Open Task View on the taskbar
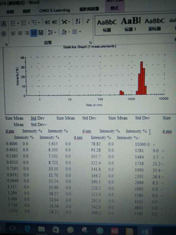The image size is (176, 235). coord(12,228)
